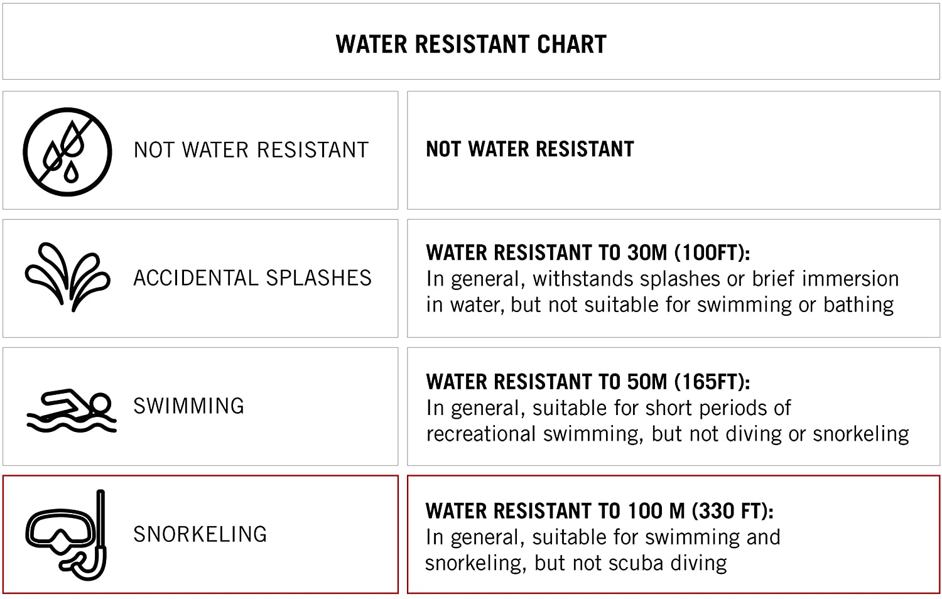This screenshot has width=942, height=599.
Task: Select the 'SNORKELING' label
Action: click(x=200, y=534)
